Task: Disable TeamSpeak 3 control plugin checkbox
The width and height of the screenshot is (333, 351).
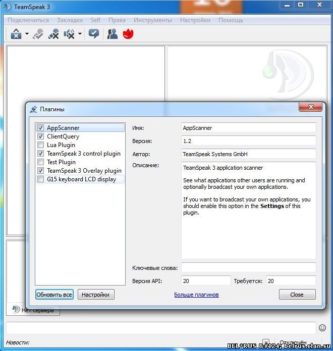Action: (40, 153)
